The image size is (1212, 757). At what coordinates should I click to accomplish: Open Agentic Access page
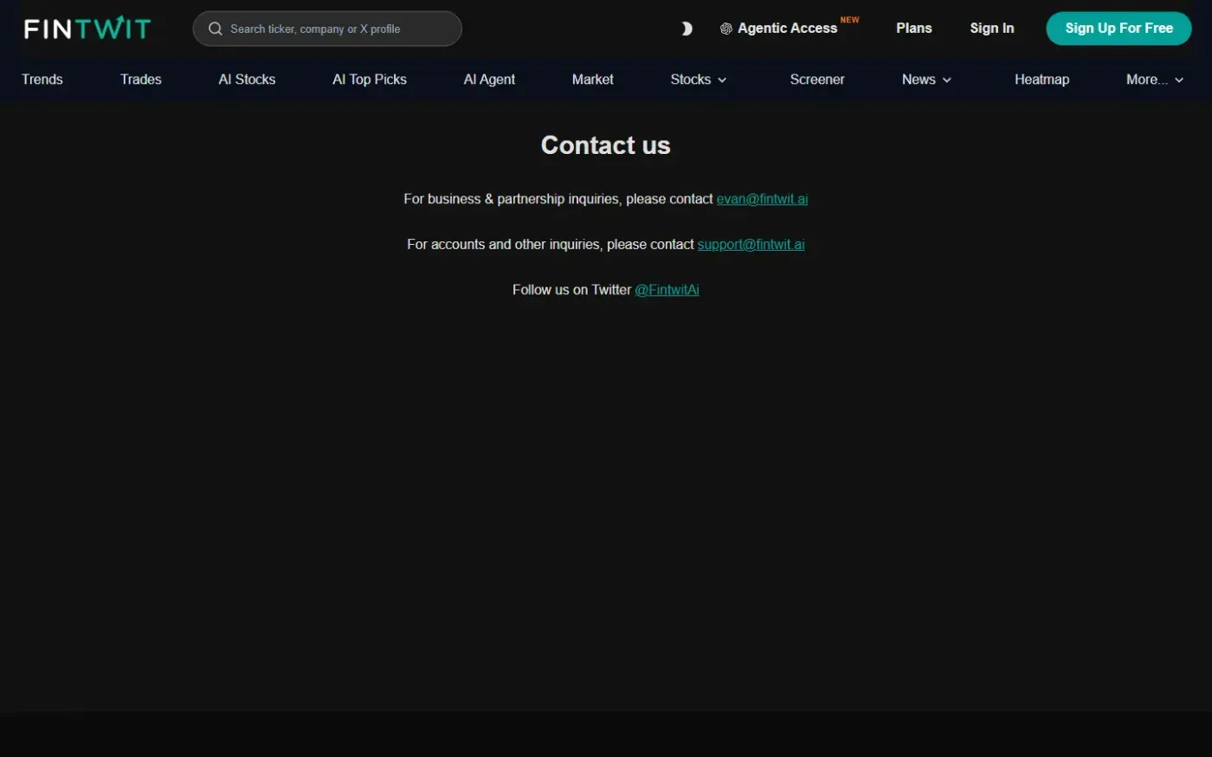[789, 28]
